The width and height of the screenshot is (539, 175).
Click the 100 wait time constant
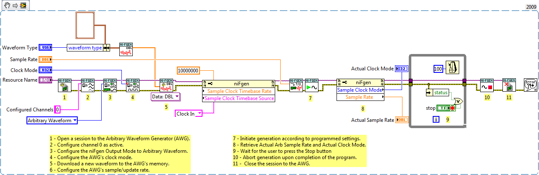pyautogui.click(x=438, y=68)
